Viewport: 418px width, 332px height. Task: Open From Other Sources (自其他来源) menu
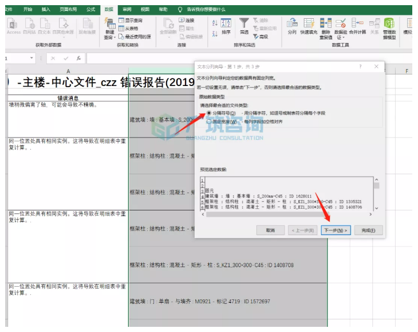(x=63, y=28)
